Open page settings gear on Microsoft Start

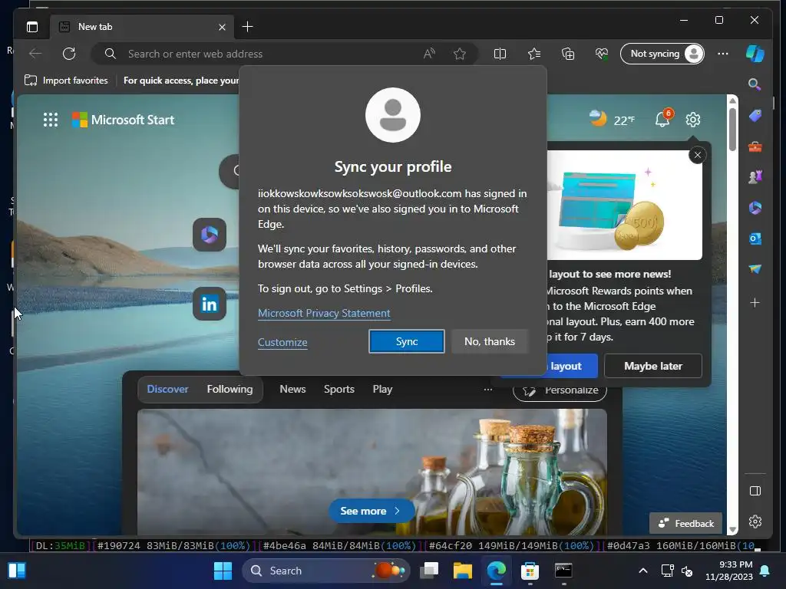pyautogui.click(x=693, y=120)
